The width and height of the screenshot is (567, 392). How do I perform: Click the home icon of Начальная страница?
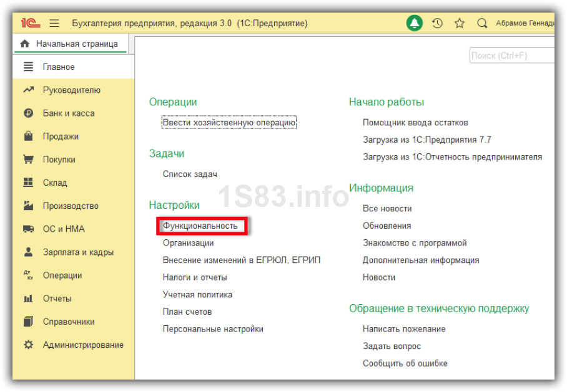tap(25, 44)
